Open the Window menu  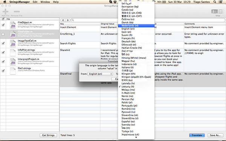point(45,2)
